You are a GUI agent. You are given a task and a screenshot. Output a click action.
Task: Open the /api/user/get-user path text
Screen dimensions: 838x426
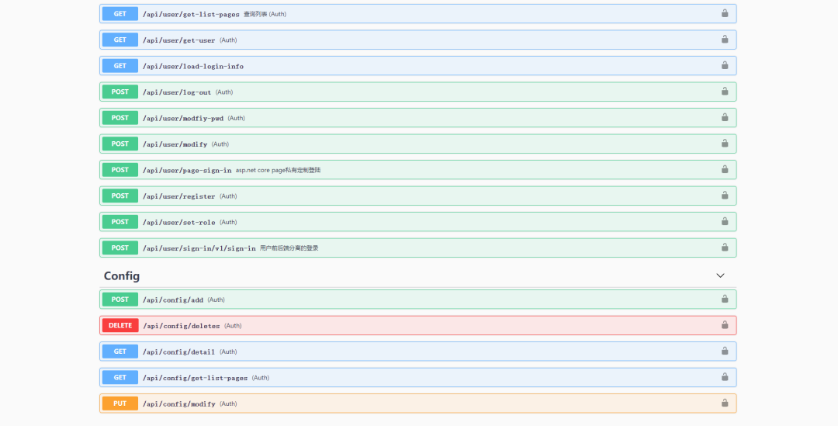pos(179,40)
